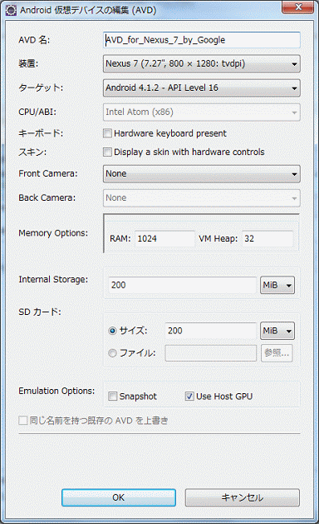The image size is (319, 524).
Task: Uncheck the Use Host GPU checkbox
Action: point(189,397)
